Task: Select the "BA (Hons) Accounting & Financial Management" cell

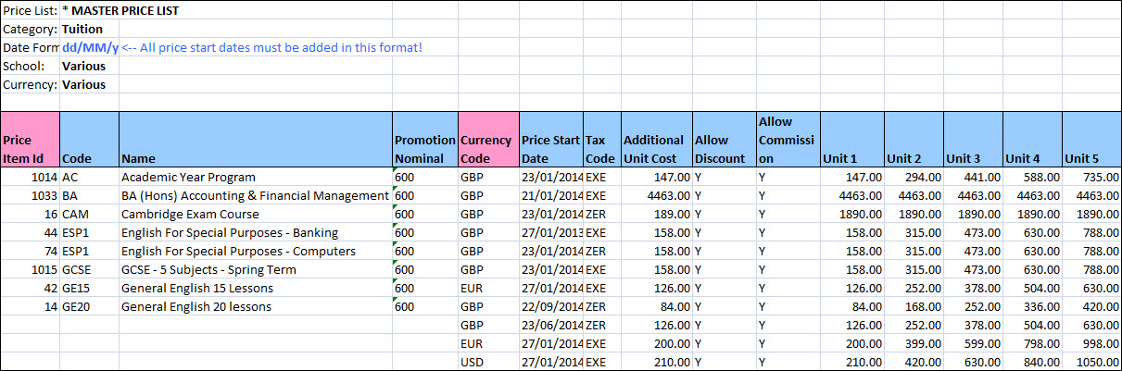Action: 255,195
